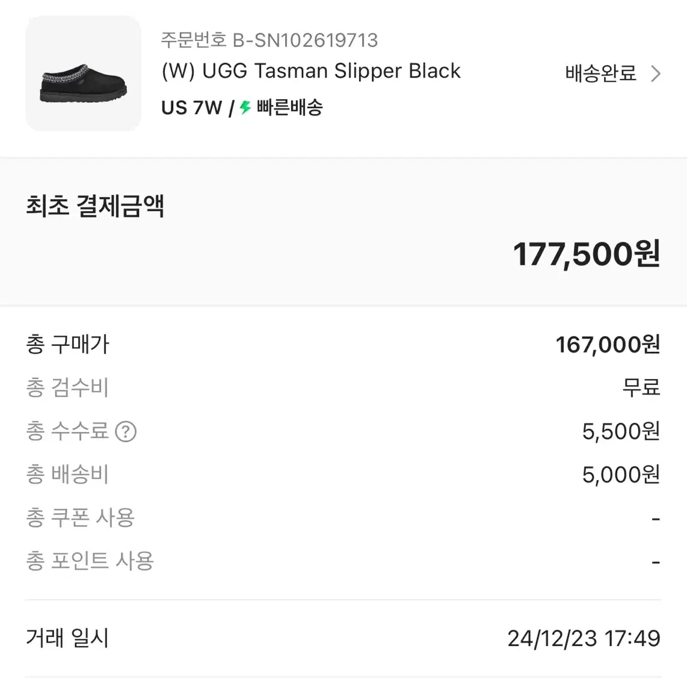The height and width of the screenshot is (687, 687).
Task: Open the UGG Tasman Slipper product thumbnail
Action: click(x=83, y=73)
